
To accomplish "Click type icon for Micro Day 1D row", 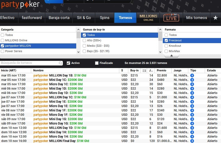I will click(192, 93).
